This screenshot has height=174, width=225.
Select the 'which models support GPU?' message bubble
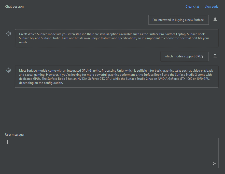click(185, 56)
